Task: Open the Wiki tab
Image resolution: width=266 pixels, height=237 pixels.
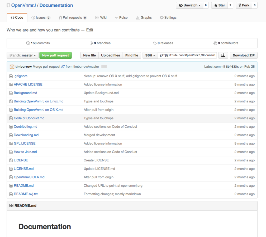Action: click(x=101, y=18)
